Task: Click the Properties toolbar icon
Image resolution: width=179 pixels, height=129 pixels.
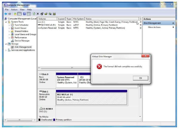Action: click(42, 14)
